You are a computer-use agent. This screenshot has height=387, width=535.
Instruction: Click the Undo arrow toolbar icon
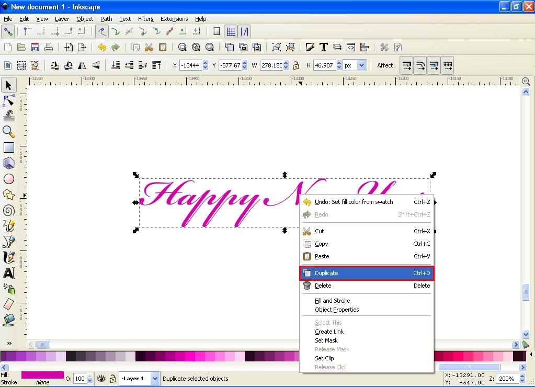pyautogui.click(x=102, y=47)
